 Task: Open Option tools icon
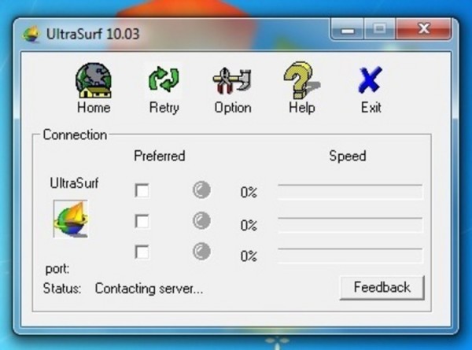tap(232, 81)
